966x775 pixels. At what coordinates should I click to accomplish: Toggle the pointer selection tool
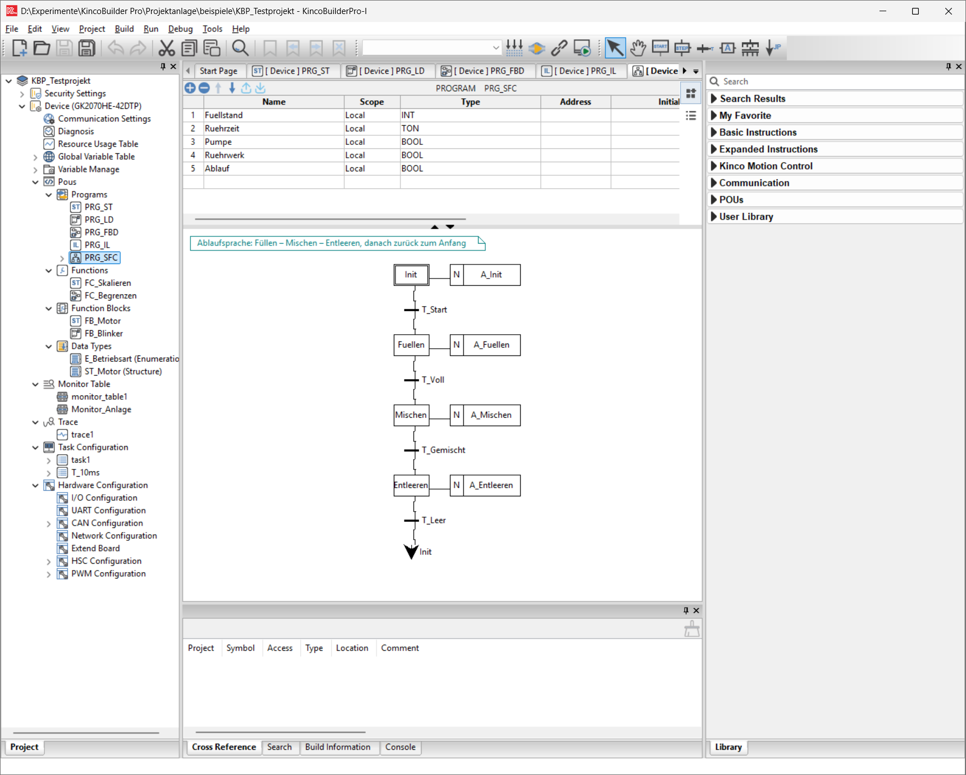(615, 48)
